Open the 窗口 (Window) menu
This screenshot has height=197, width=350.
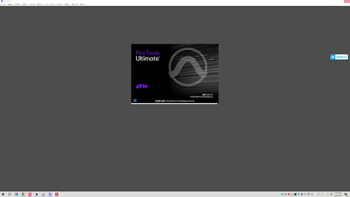point(75,5)
